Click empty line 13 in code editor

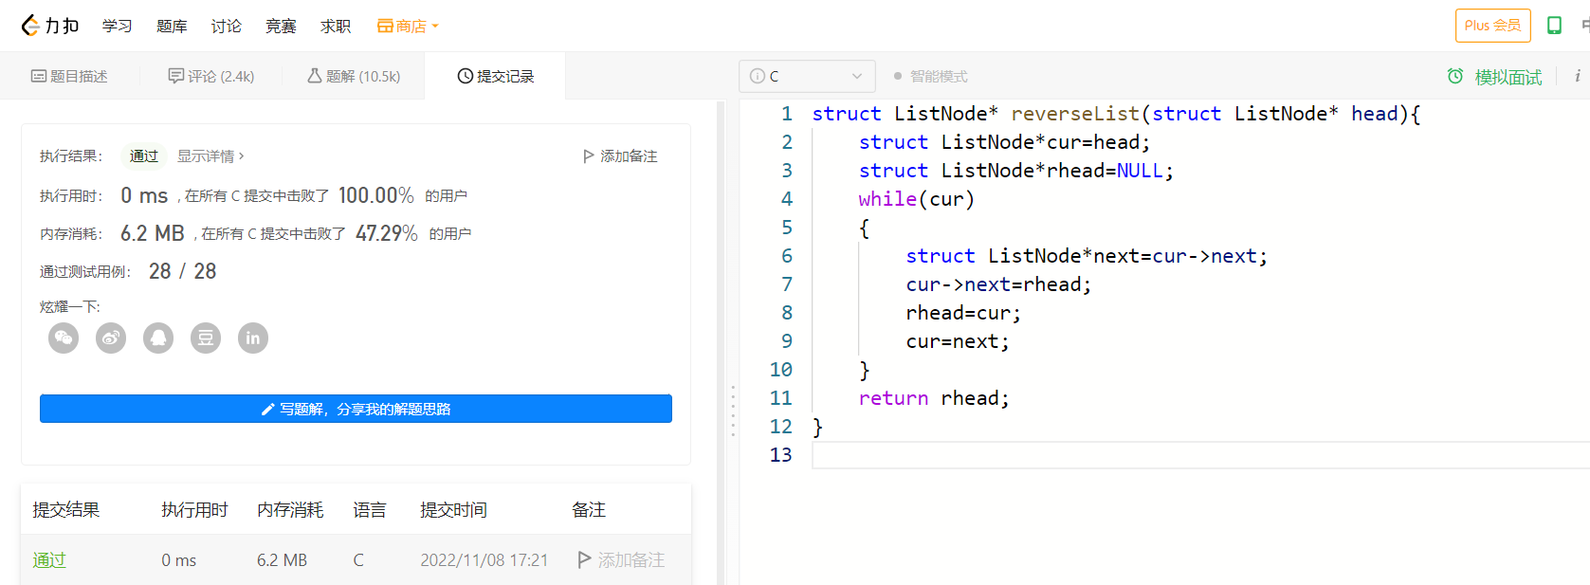tap(1138, 455)
